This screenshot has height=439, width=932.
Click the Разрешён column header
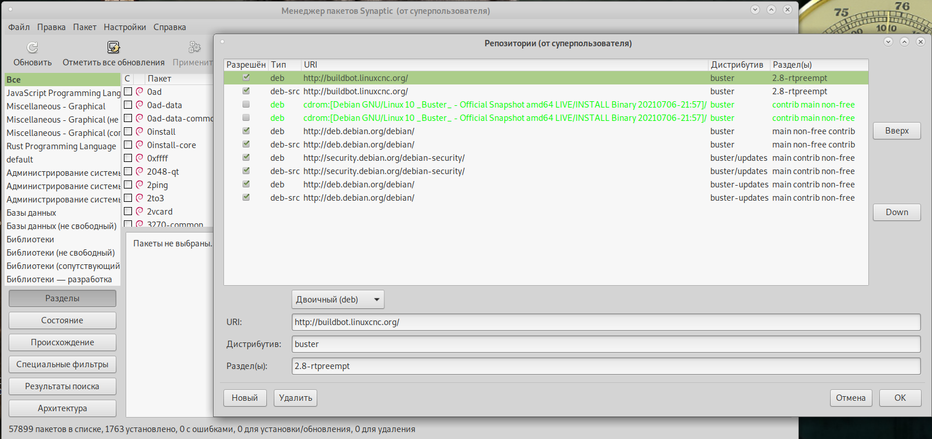pos(246,65)
